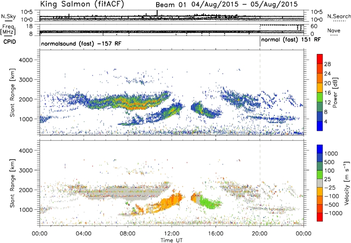Click the solid line sample under 'N.Sky'
351x243 pixels.
pos(8,21)
